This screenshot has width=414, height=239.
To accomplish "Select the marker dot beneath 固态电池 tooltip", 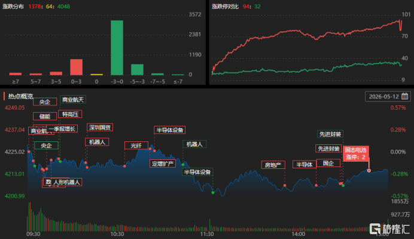I will 369,171.
